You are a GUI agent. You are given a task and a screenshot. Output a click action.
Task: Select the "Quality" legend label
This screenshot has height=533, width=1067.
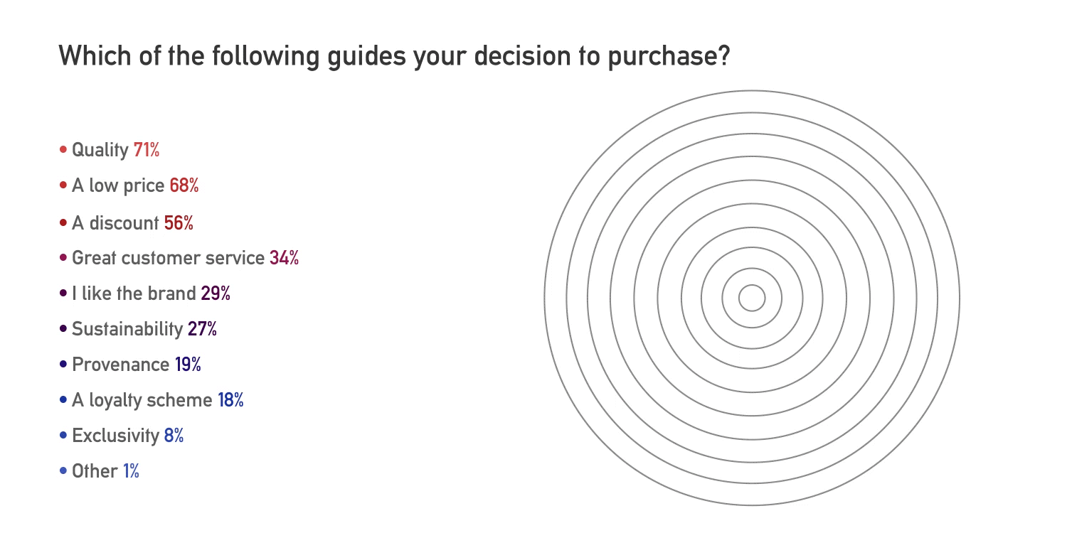[100, 151]
